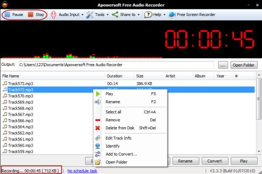Click the file list scrollbar down arrow

coord(259,151)
